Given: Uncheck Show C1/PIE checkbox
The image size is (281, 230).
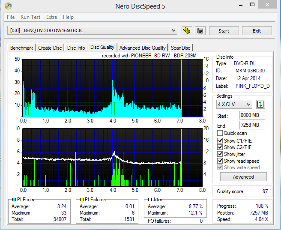Looking at the screenshot, I should pyautogui.click(x=220, y=140).
